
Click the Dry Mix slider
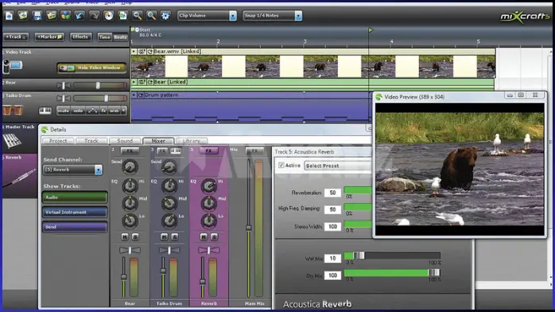point(392,272)
